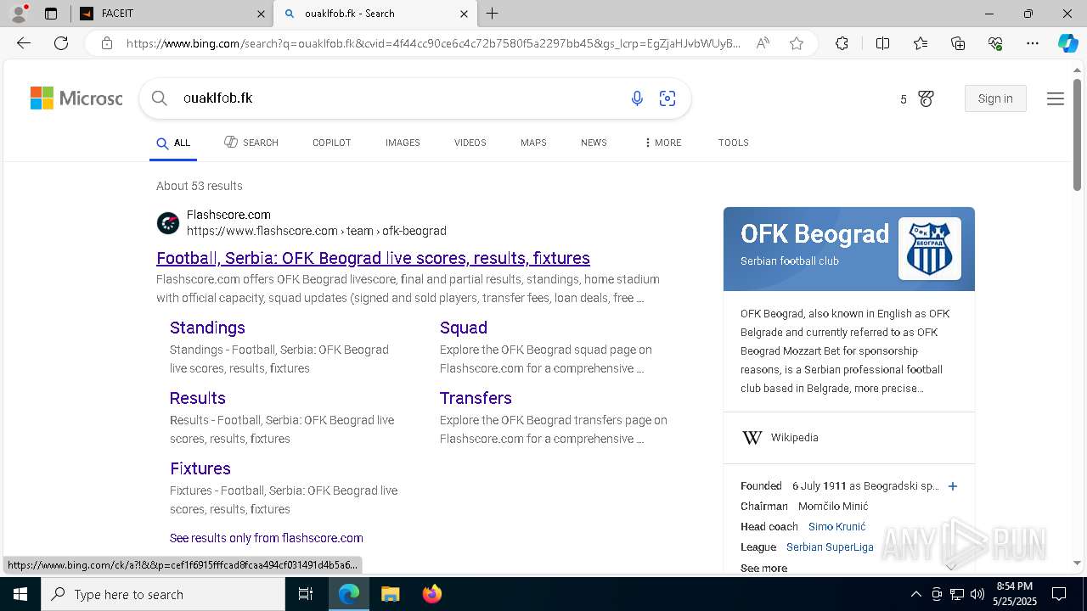
Task: Close the ouaklfob.fk Search tab
Action: click(464, 14)
